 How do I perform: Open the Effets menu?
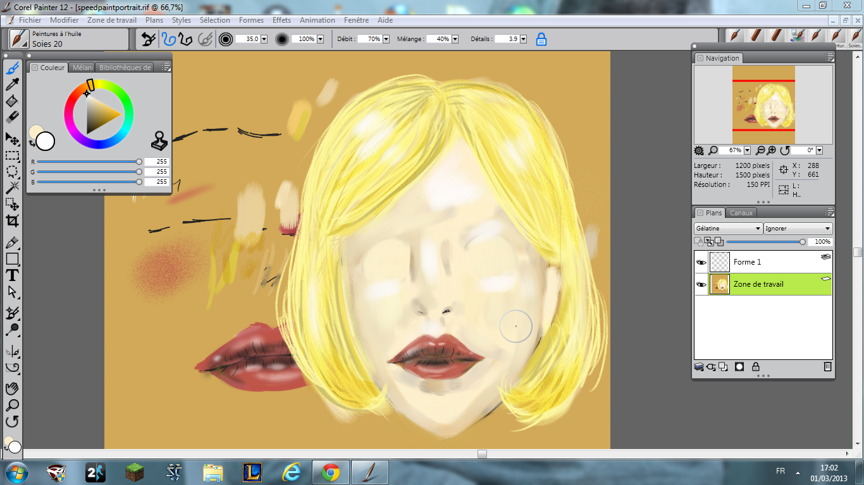(x=281, y=20)
